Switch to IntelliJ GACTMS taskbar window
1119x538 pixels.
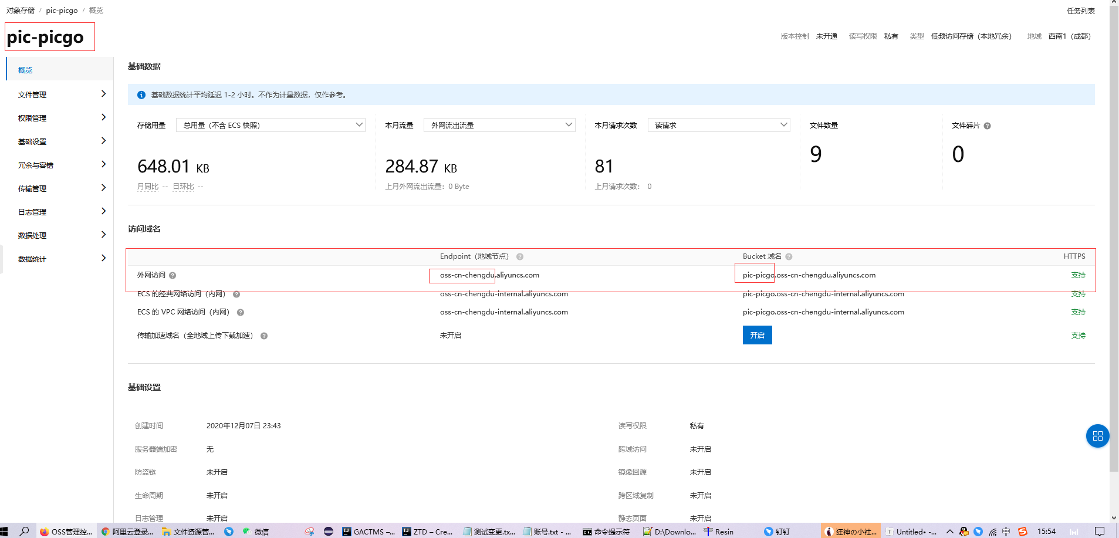[x=369, y=532]
